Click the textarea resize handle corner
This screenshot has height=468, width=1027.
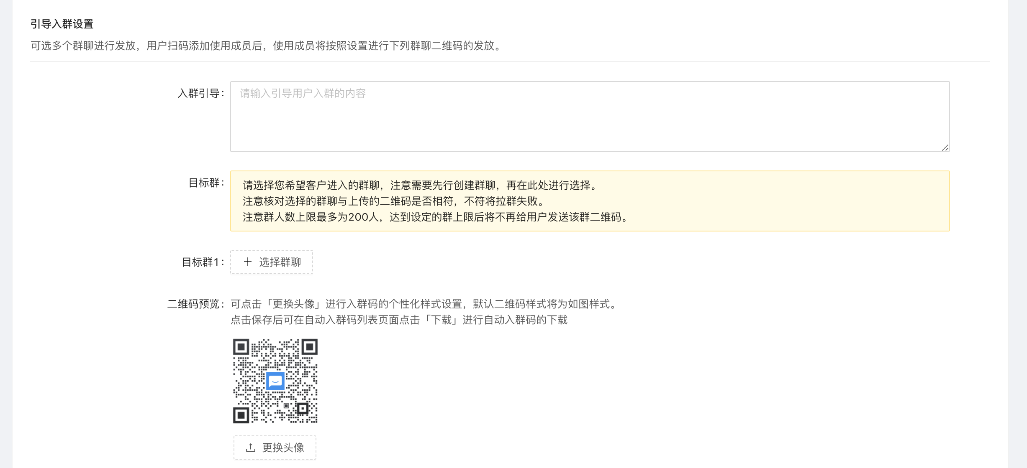tap(945, 148)
